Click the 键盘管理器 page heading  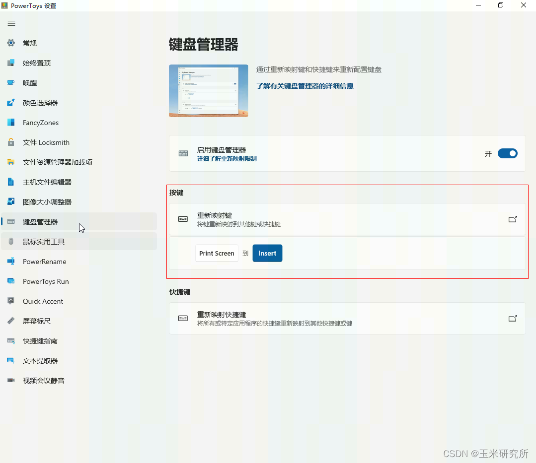point(203,45)
